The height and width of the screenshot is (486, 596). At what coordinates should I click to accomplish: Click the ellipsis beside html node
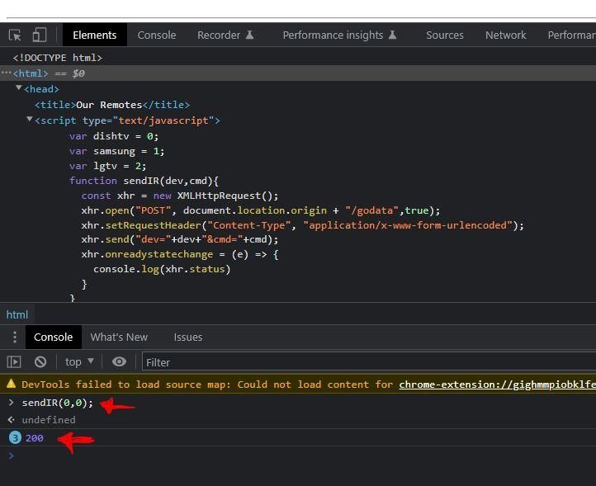(x=6, y=73)
